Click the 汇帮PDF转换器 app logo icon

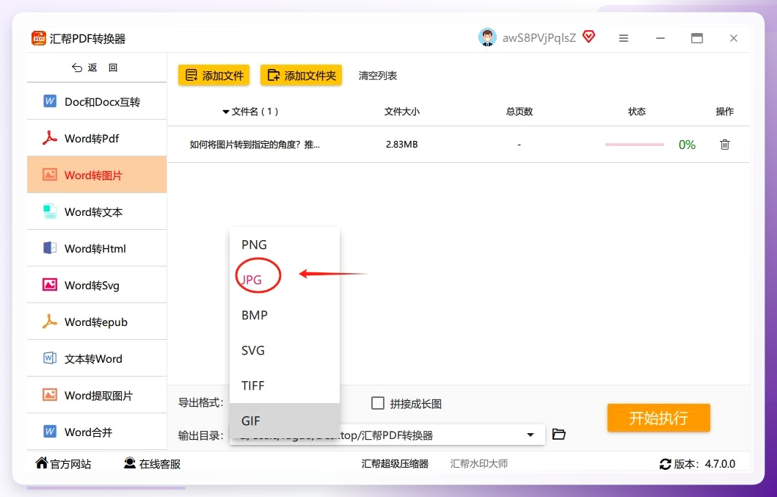[x=39, y=38]
